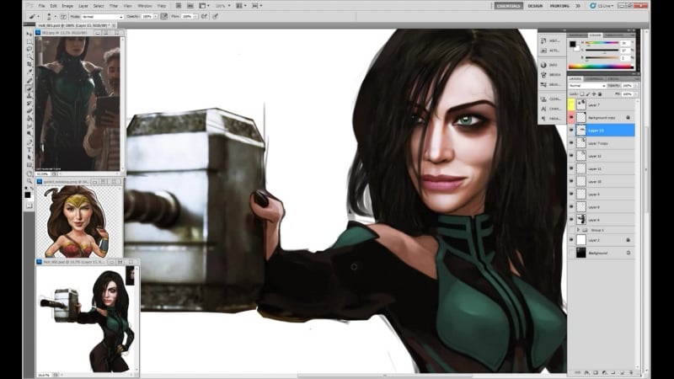Toggle visibility of Layer 12
Image resolution: width=674 pixels, height=379 pixels.
click(571, 156)
